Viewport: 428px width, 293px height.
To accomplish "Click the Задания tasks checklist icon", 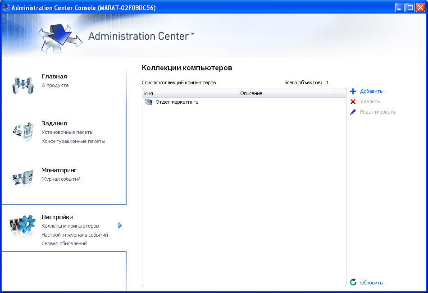I will tap(24, 132).
